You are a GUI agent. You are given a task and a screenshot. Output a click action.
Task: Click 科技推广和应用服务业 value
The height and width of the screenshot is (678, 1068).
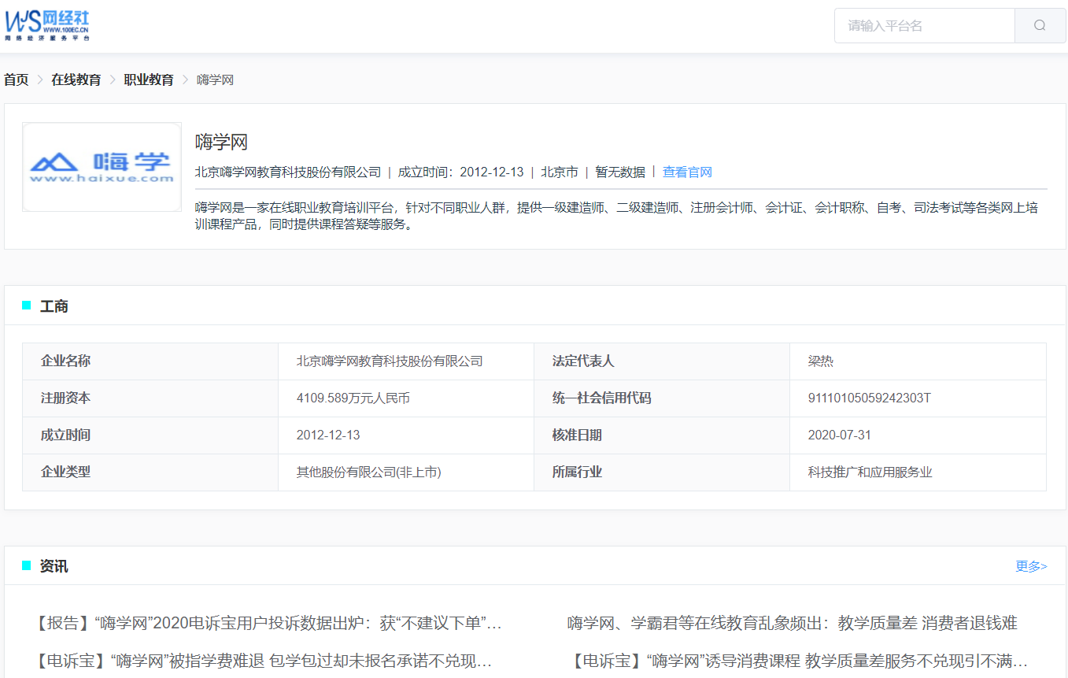(870, 472)
